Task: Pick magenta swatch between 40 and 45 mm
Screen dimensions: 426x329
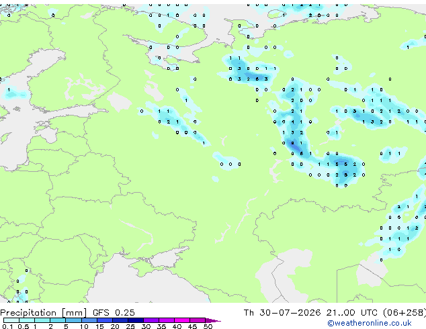Action: (x=182, y=320)
